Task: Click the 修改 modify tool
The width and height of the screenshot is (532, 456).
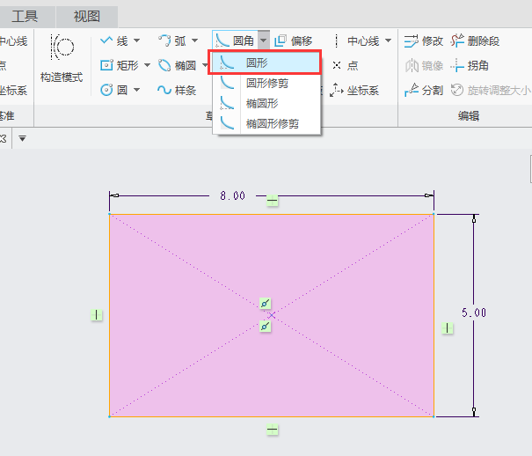Action: click(424, 41)
